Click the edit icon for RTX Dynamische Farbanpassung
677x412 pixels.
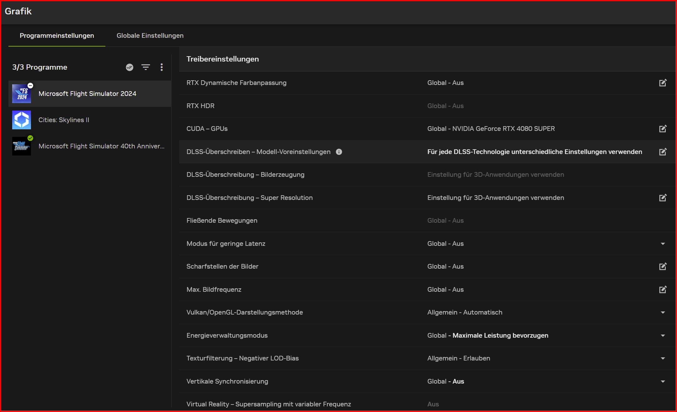[x=663, y=83]
